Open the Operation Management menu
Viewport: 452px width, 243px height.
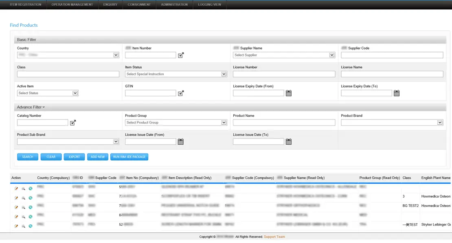tap(72, 4)
